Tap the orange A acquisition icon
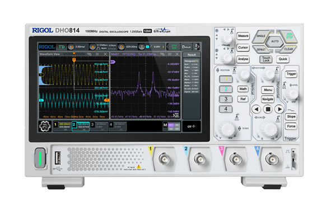The image size is (322, 211). click(x=92, y=47)
